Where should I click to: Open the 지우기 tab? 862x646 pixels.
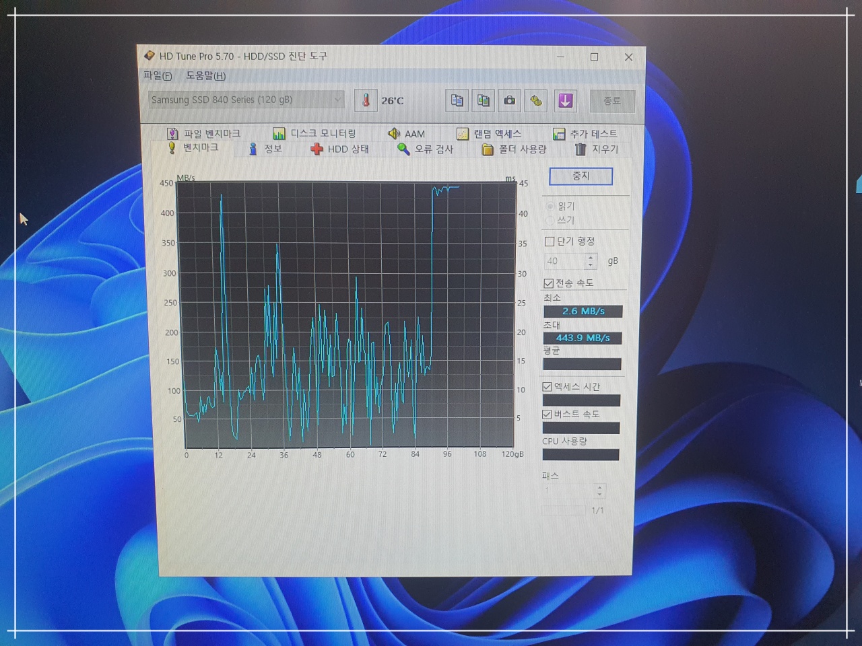tap(597, 149)
